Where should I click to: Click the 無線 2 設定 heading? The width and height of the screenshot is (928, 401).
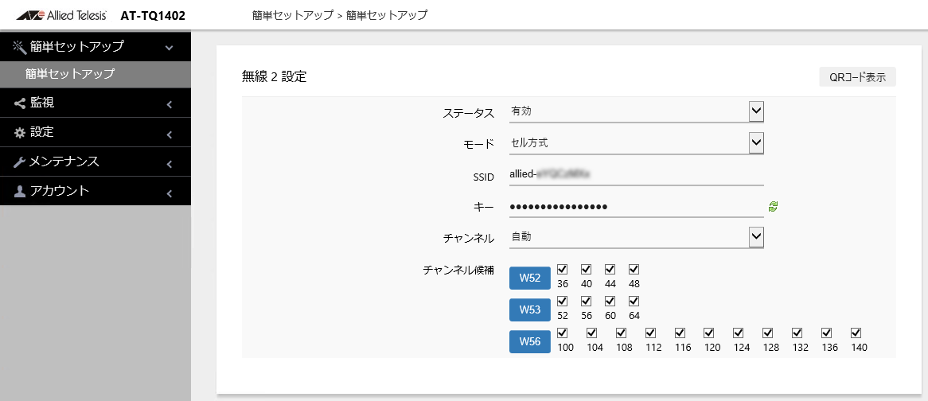pyautogui.click(x=274, y=76)
